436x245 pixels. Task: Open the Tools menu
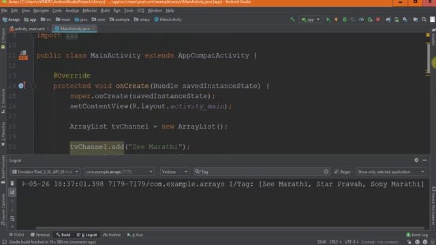click(129, 11)
